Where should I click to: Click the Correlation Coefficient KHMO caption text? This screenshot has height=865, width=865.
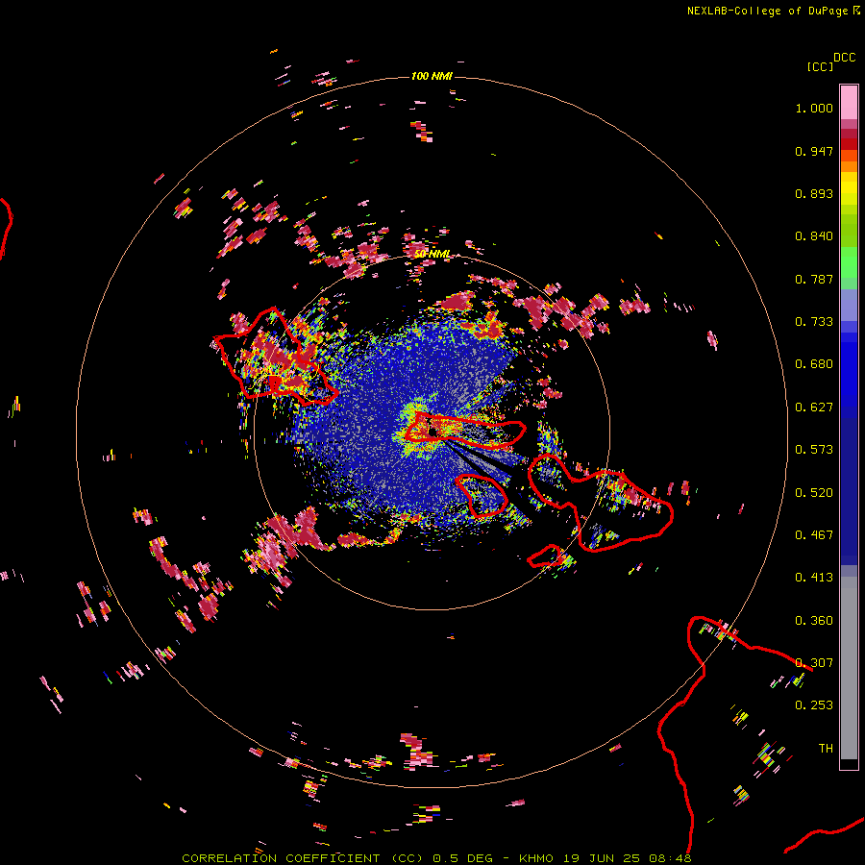click(436, 858)
